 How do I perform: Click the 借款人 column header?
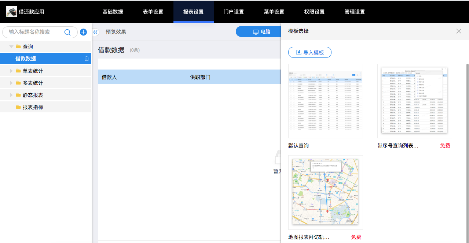(142, 77)
